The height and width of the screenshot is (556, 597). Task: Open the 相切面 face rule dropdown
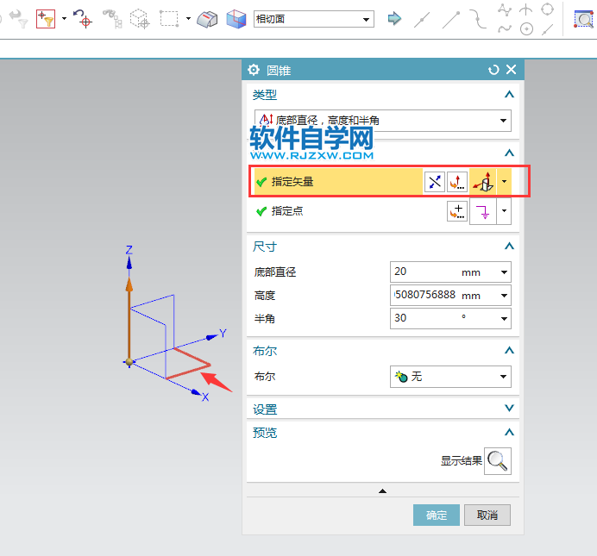point(314,19)
